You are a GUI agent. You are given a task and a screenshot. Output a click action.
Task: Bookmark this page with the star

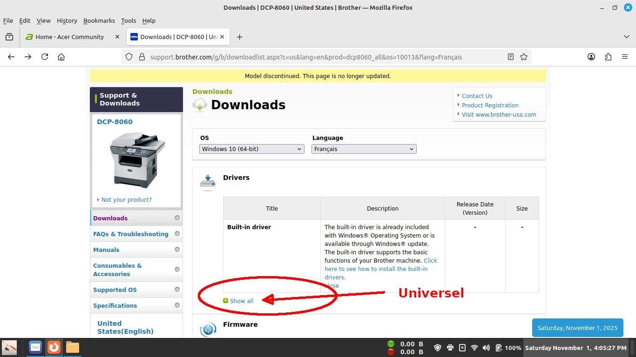524,57
